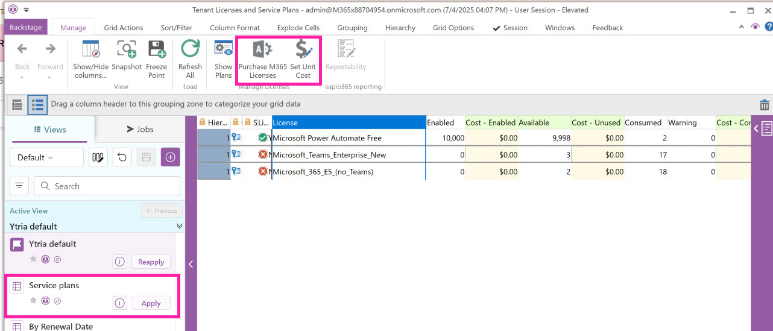Set a Freeze Point

(156, 59)
